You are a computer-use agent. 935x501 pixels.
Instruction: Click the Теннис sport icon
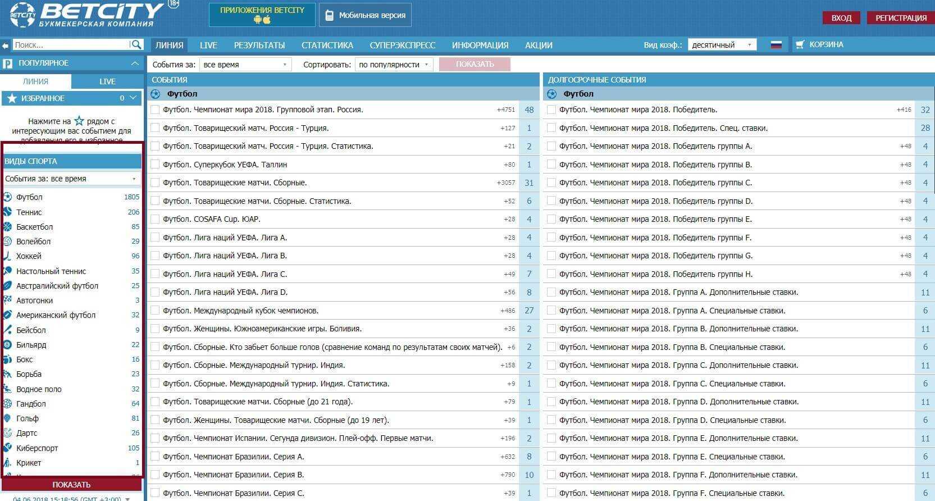coord(7,212)
